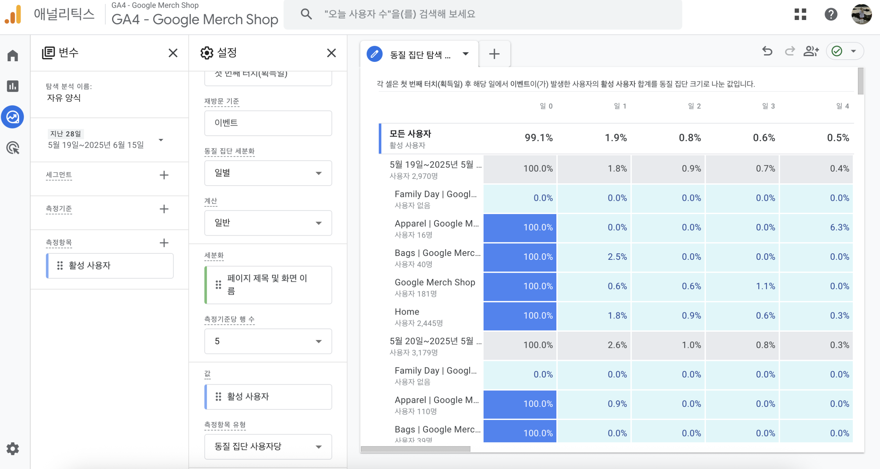Open the Home icon in left sidebar
The height and width of the screenshot is (469, 880).
(13, 55)
